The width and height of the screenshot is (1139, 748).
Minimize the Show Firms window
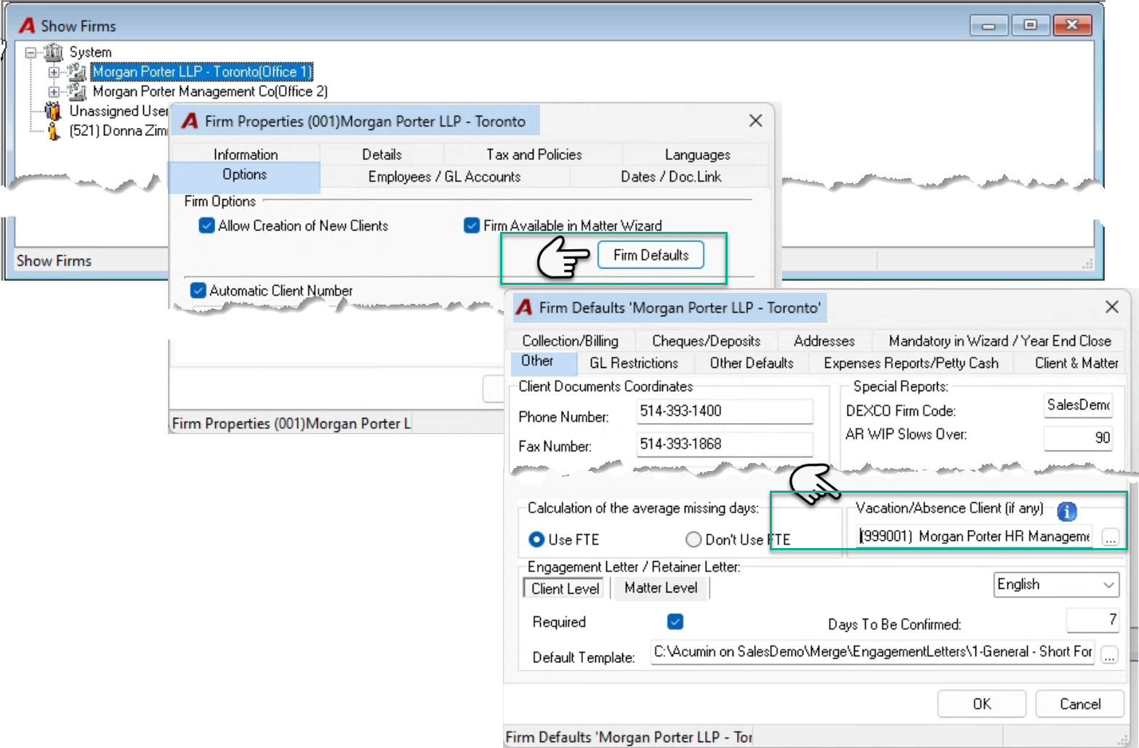(x=989, y=25)
